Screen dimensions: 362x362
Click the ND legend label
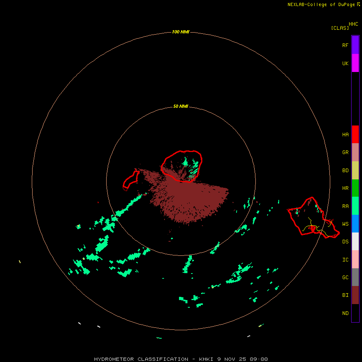click(x=345, y=313)
